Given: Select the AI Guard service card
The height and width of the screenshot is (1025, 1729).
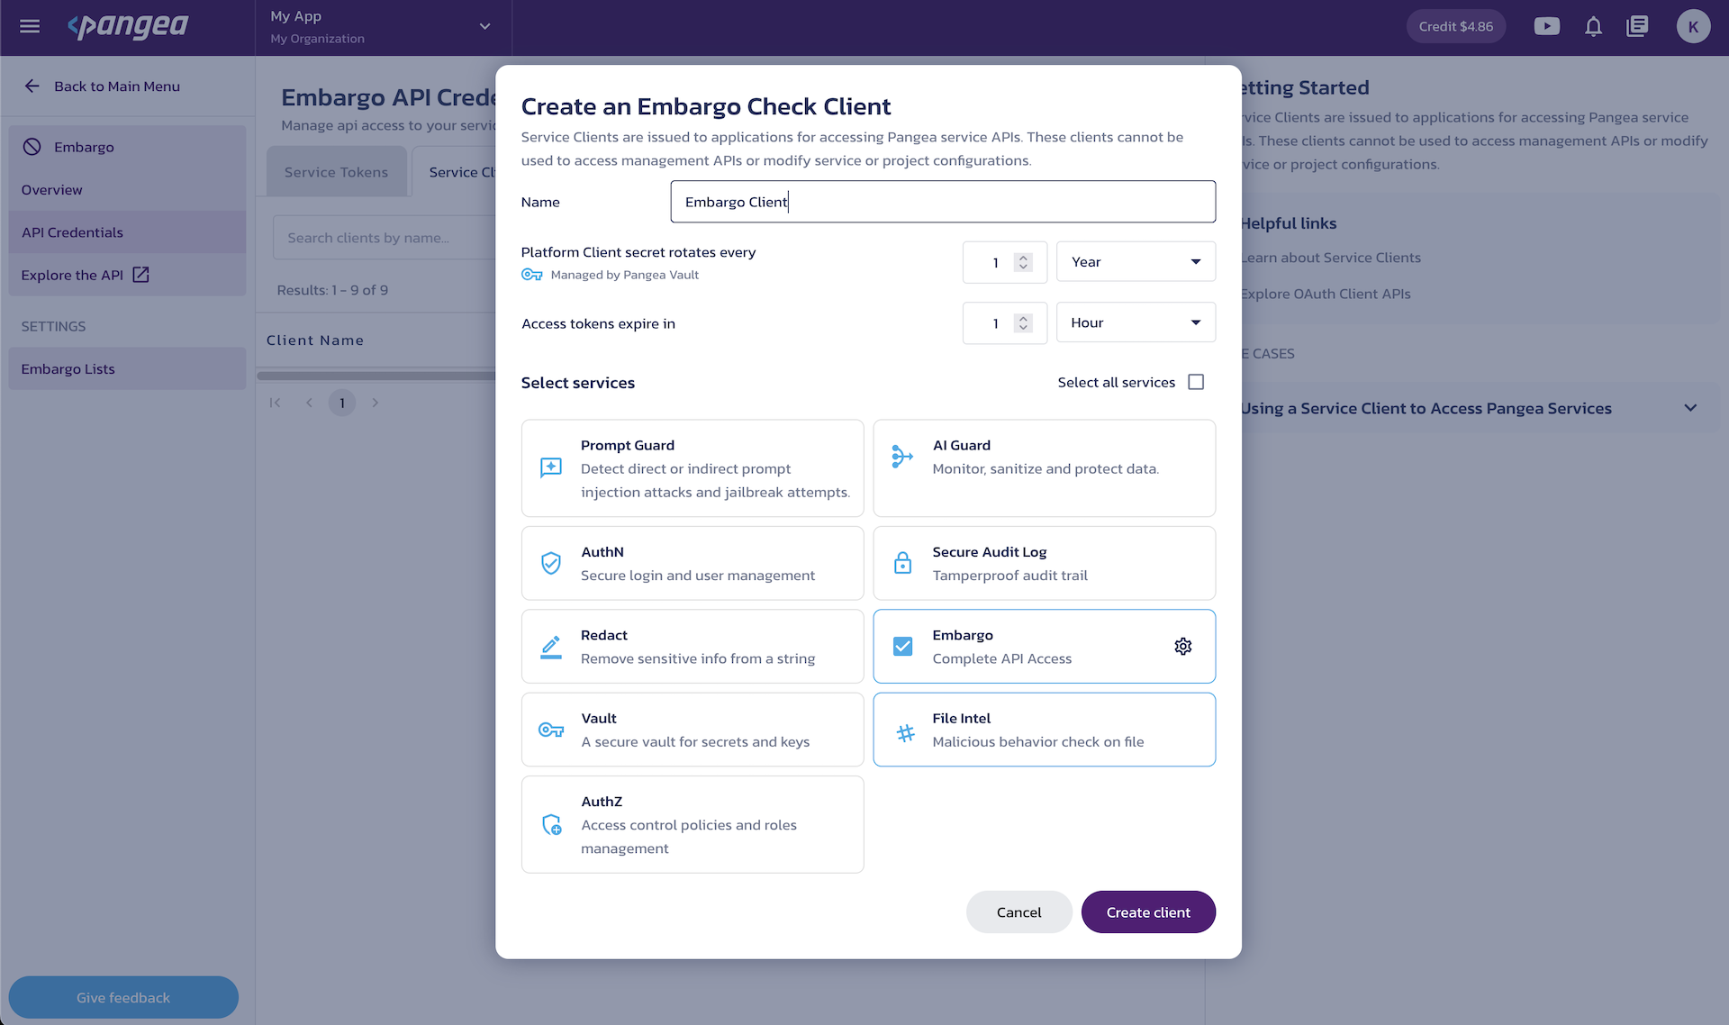Looking at the screenshot, I should 1045,468.
